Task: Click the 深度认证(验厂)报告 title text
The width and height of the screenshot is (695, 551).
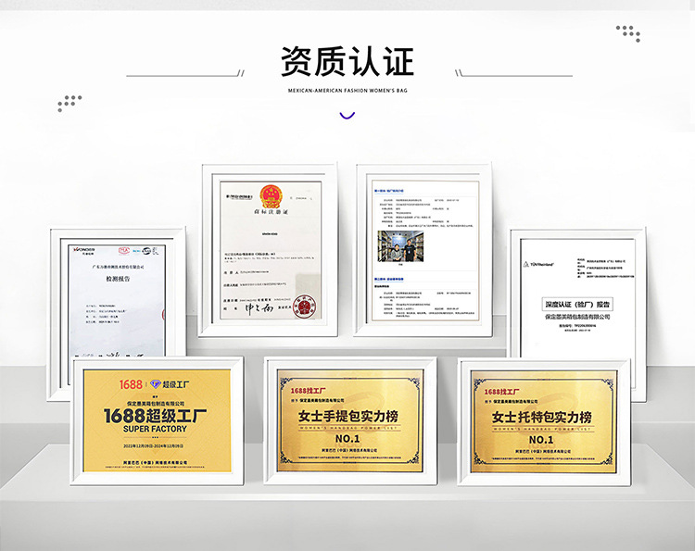Action: tap(576, 304)
